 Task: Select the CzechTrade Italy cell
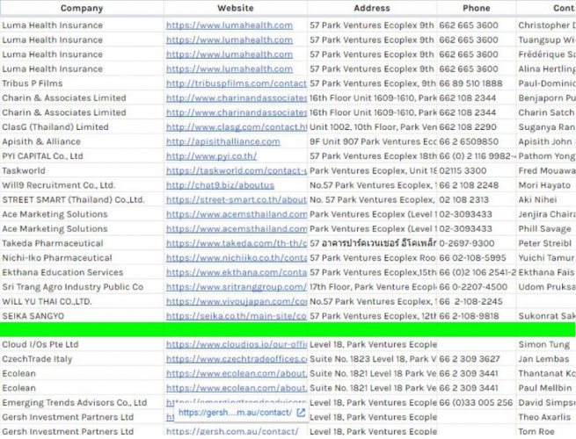click(82, 359)
